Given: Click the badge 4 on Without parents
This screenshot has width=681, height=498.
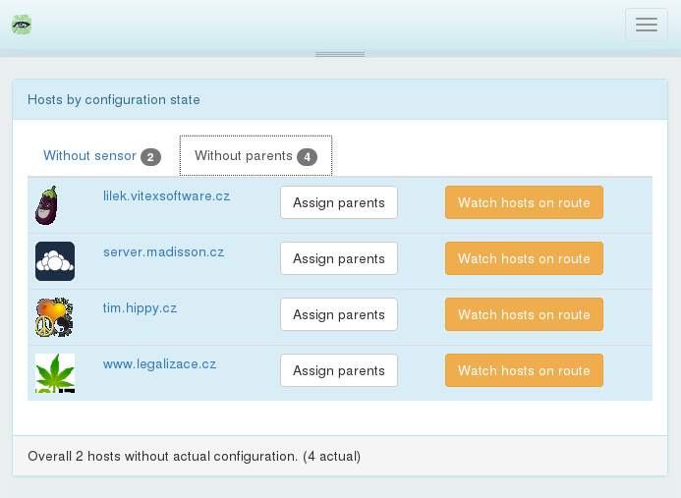Looking at the screenshot, I should [x=307, y=157].
